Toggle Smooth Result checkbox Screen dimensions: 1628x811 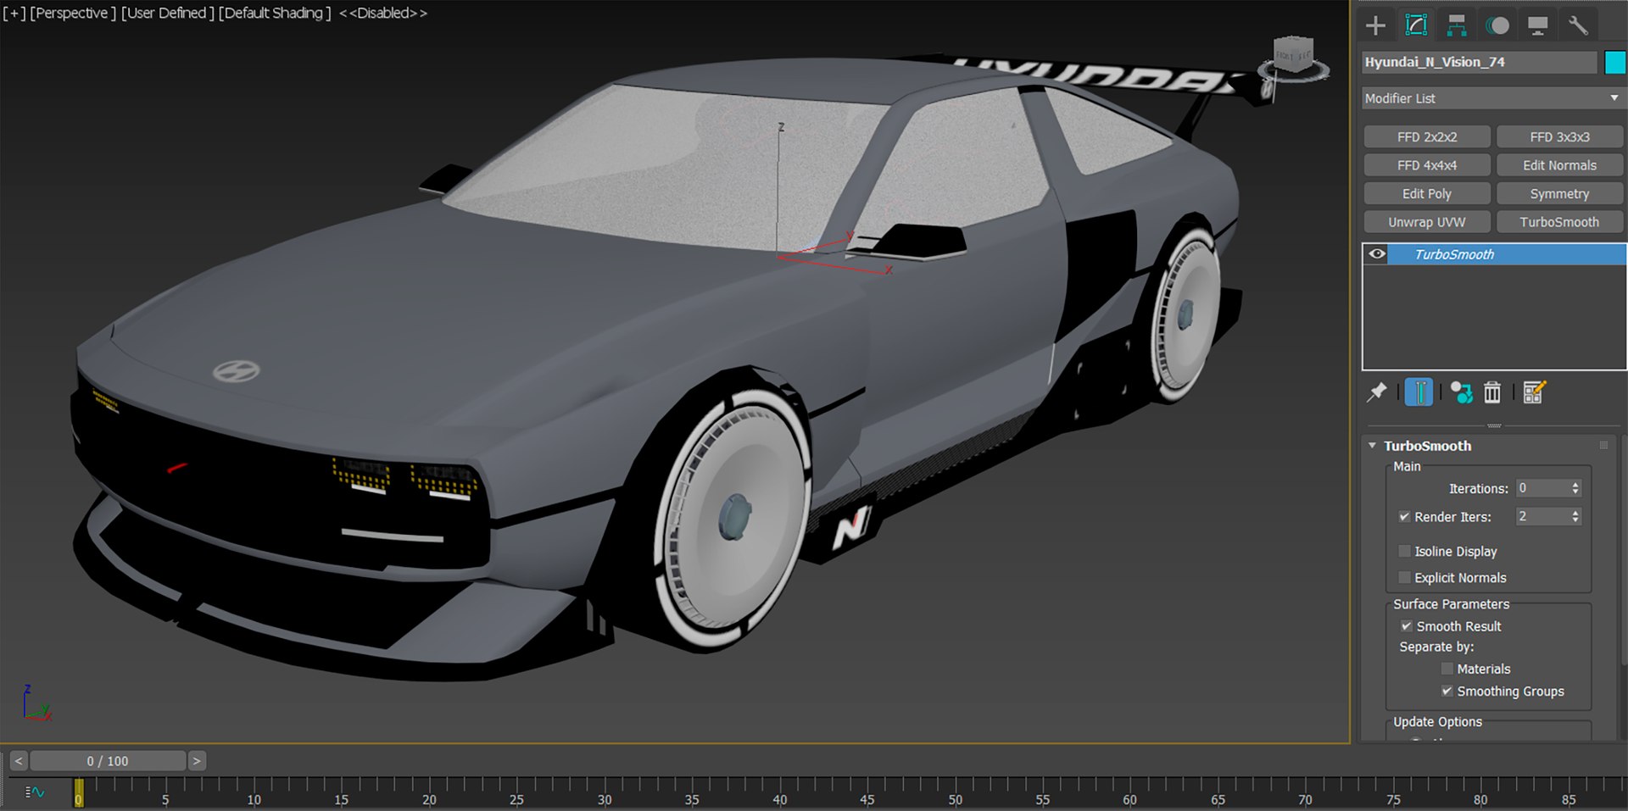1407,626
